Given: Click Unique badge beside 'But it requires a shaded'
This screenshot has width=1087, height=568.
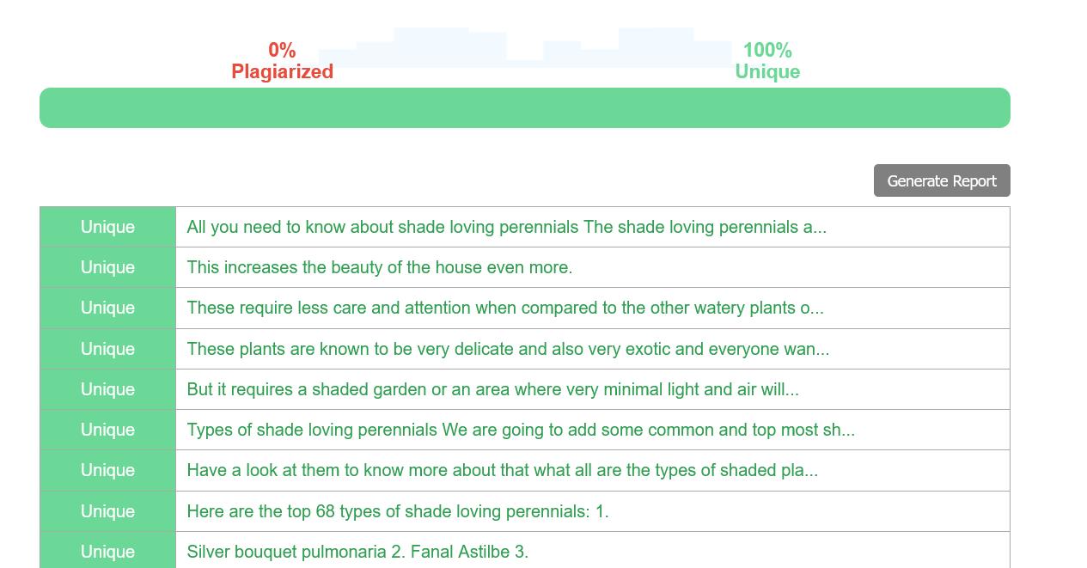Looking at the screenshot, I should (107, 389).
